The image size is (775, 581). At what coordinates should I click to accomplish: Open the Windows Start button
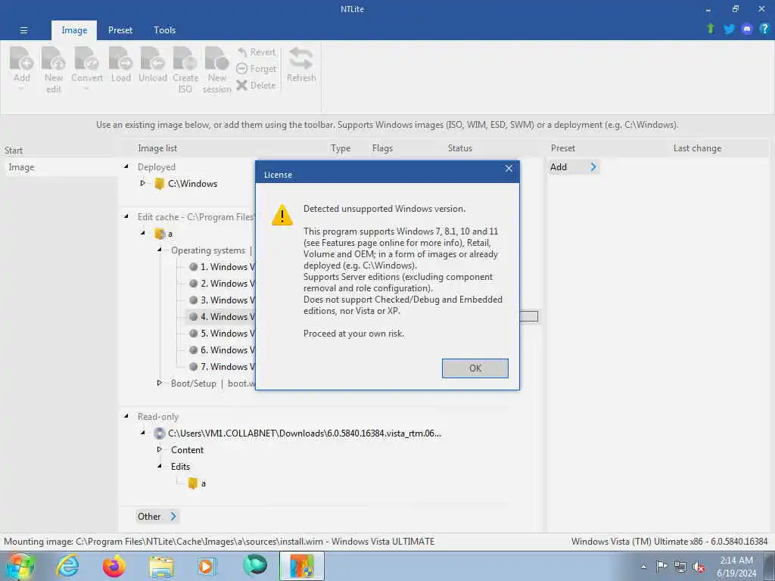20,566
